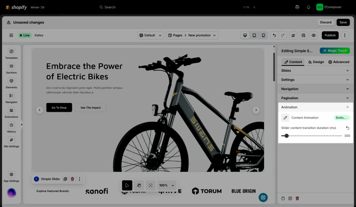Image resolution: width=356 pixels, height=207 pixels.
Task: Click the undo arrow in toolbar
Action: 274,35
